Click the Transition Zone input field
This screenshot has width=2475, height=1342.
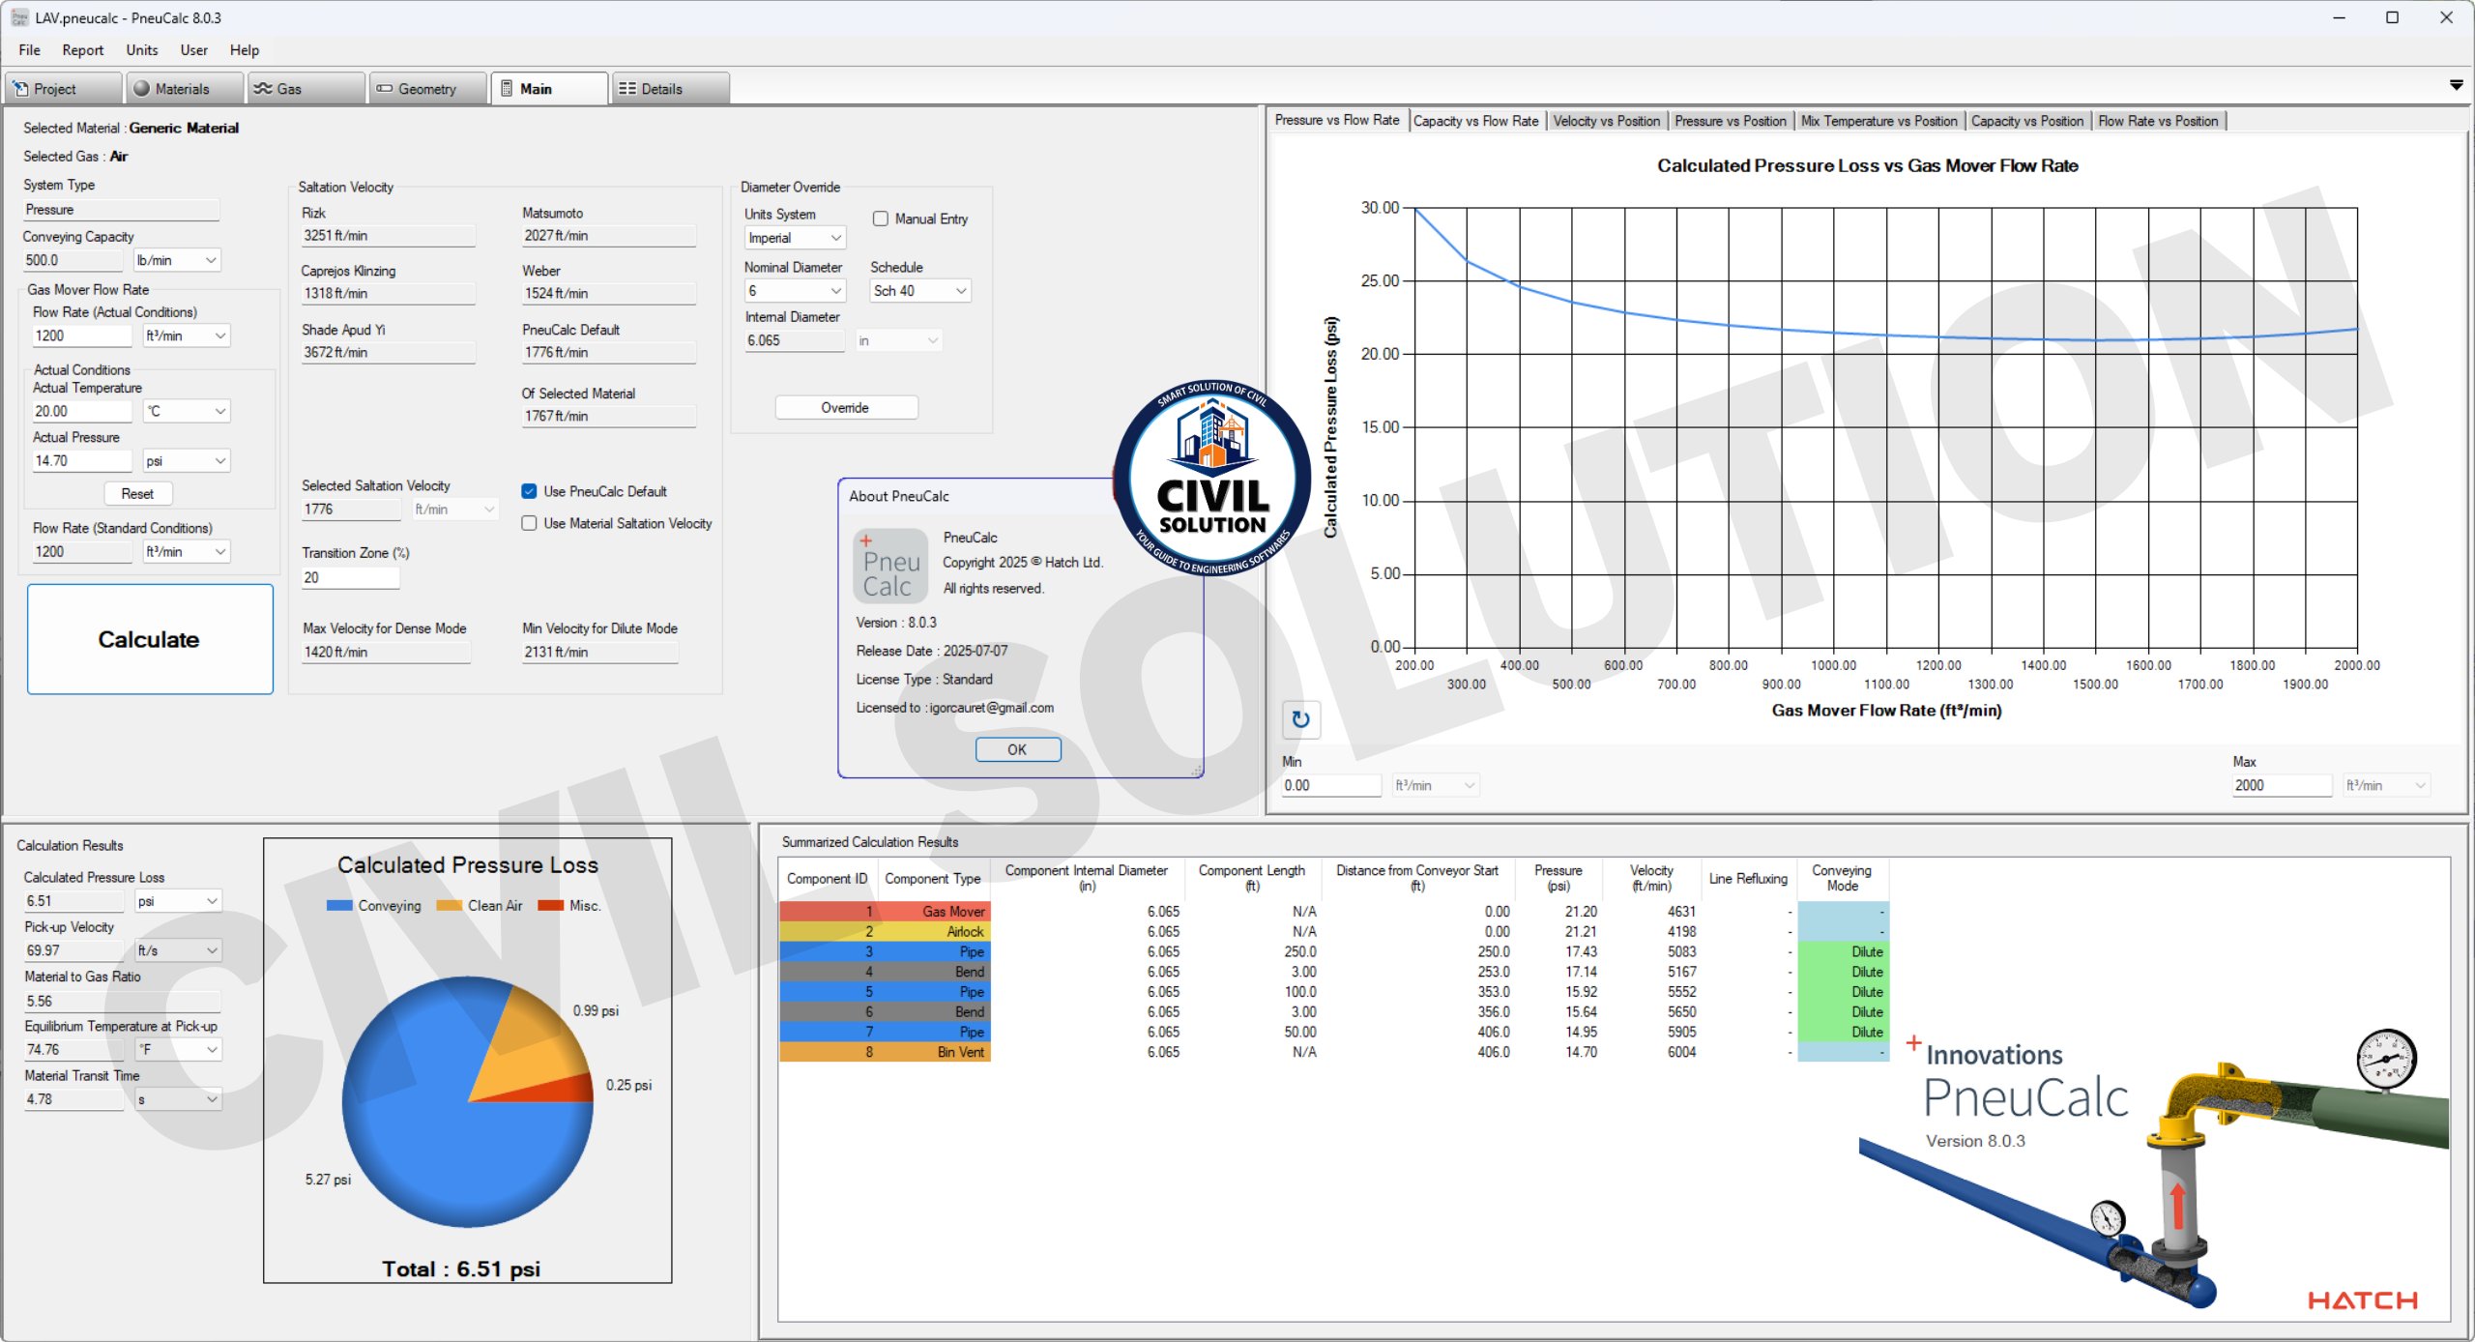[350, 578]
